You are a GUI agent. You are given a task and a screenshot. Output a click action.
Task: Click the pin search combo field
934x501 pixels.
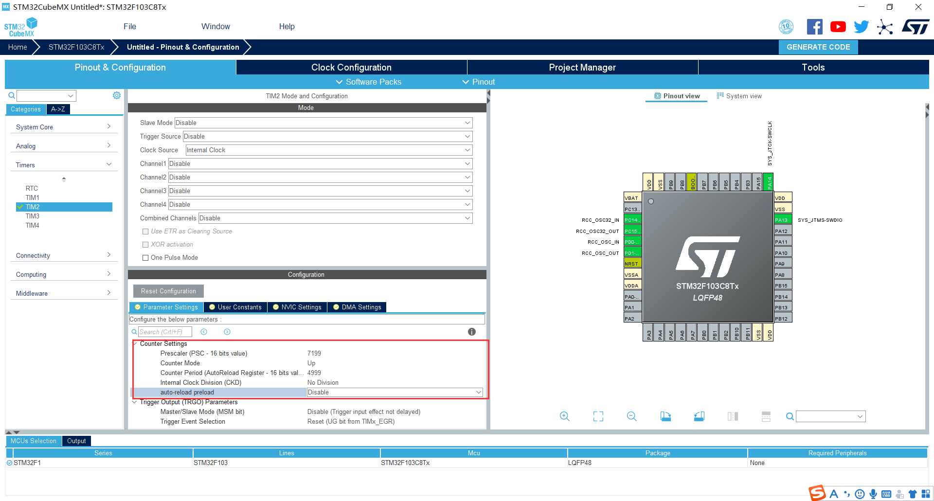tap(831, 416)
